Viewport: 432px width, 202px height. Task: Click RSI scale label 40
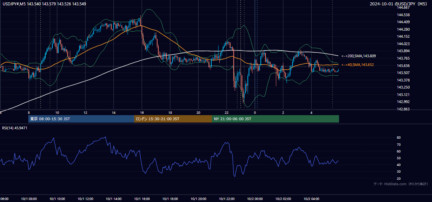(x=399, y=165)
